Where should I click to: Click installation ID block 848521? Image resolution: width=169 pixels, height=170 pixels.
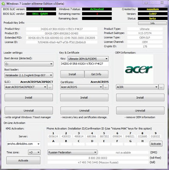click(130, 136)
